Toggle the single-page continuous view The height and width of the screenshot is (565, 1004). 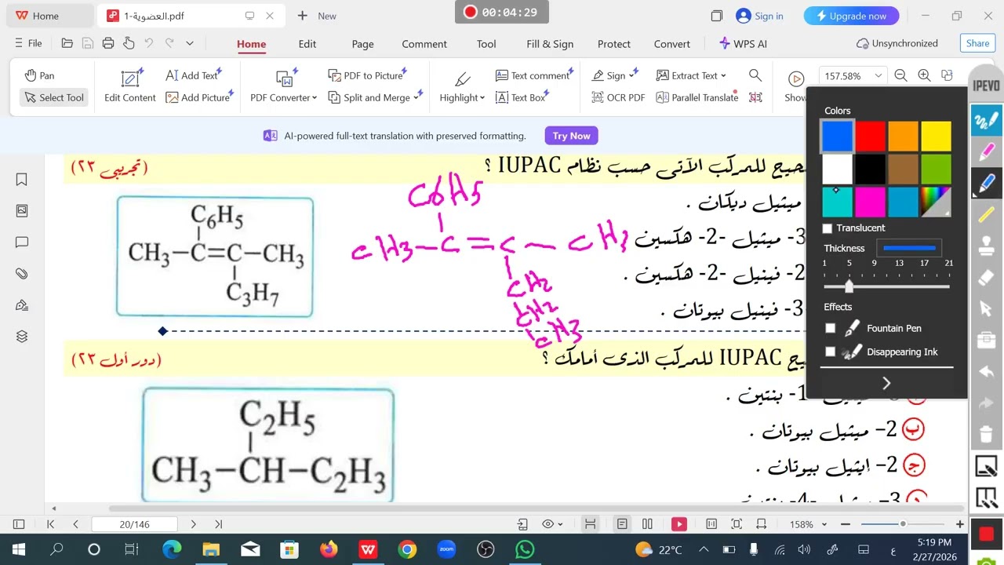point(622,524)
